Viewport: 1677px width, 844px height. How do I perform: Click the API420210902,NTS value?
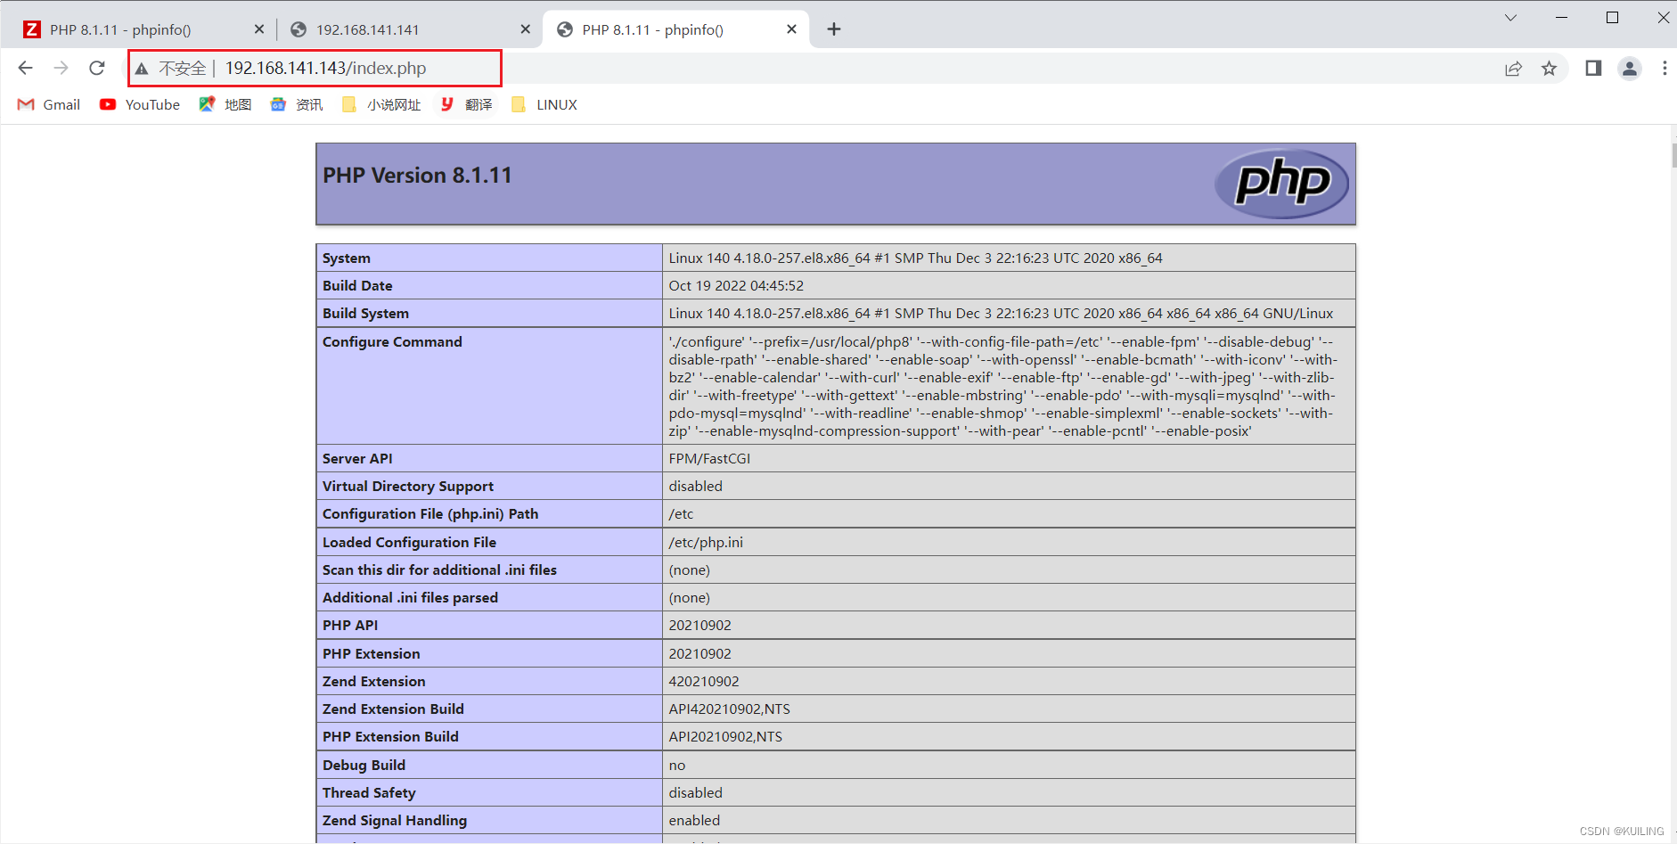730,709
